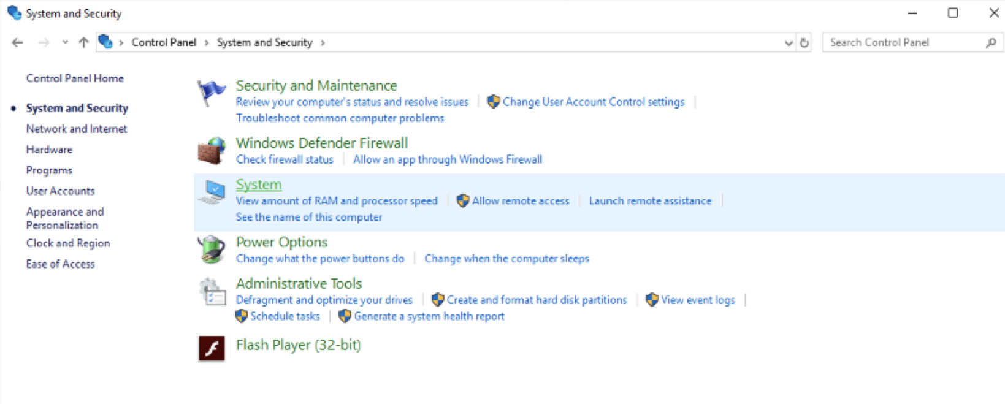Open the Programs category
This screenshot has width=1005, height=404.
(49, 170)
